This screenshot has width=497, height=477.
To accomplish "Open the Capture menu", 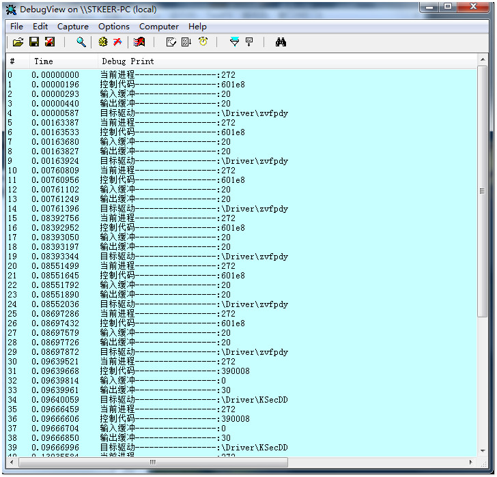I will [x=72, y=27].
